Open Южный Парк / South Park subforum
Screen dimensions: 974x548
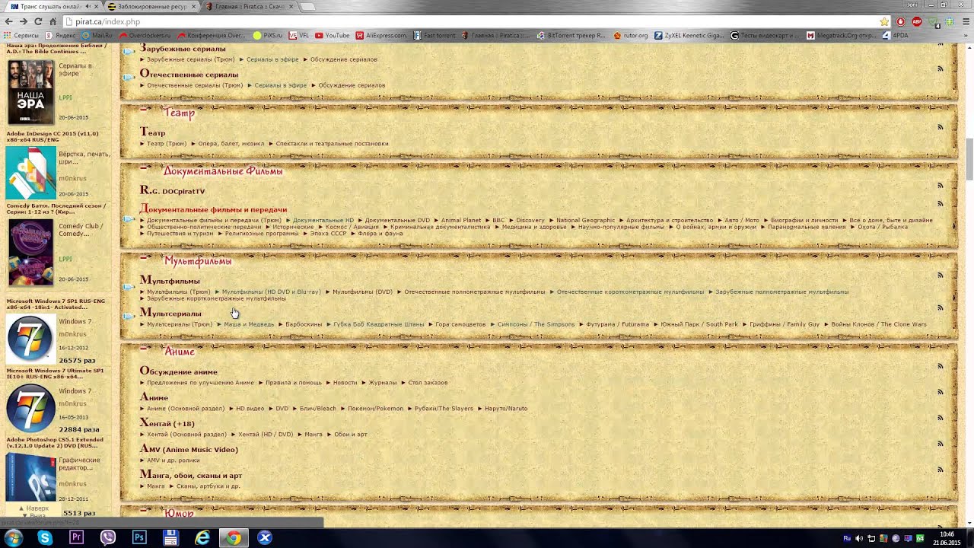coord(699,324)
